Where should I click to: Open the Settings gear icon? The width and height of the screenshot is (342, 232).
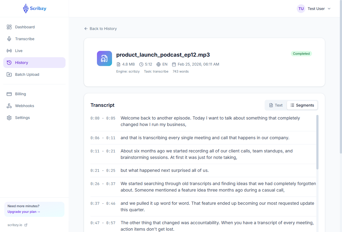(9, 118)
